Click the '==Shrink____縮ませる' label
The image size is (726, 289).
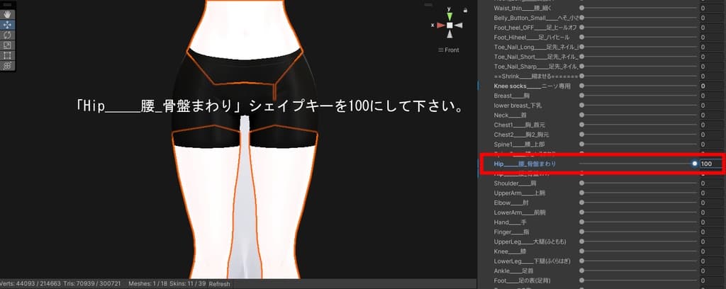(536, 76)
